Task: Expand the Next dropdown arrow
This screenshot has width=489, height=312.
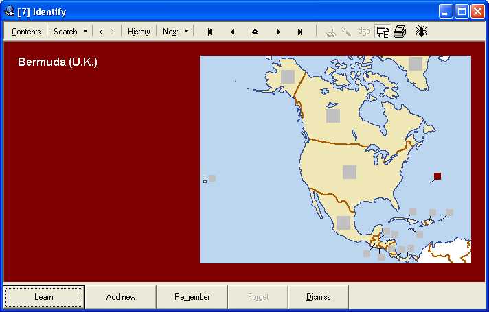Action: click(x=186, y=32)
